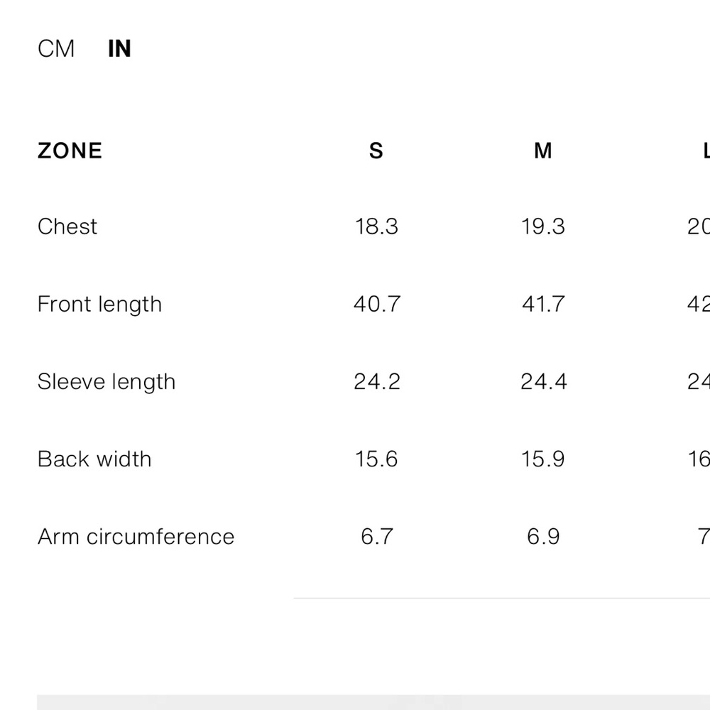Screen dimensions: 710x710
Task: Click the 24.2 sleeve length value
Action: point(376,381)
